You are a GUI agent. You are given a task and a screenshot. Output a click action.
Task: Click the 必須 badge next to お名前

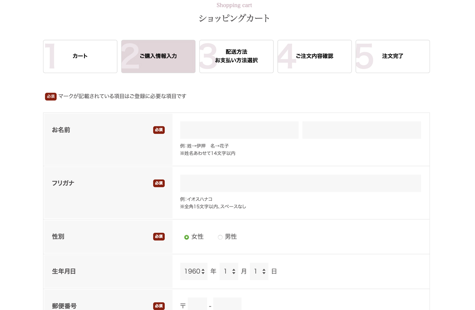[x=159, y=130]
